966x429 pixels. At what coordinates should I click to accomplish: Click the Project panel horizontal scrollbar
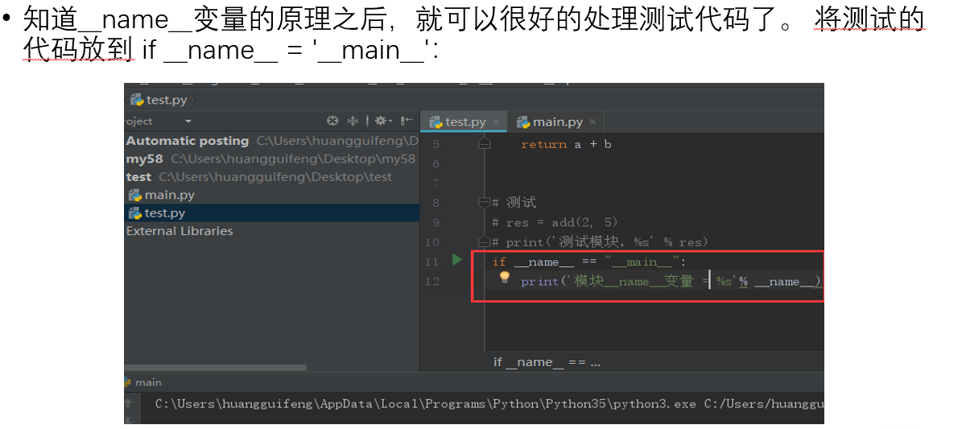pyautogui.click(x=215, y=368)
